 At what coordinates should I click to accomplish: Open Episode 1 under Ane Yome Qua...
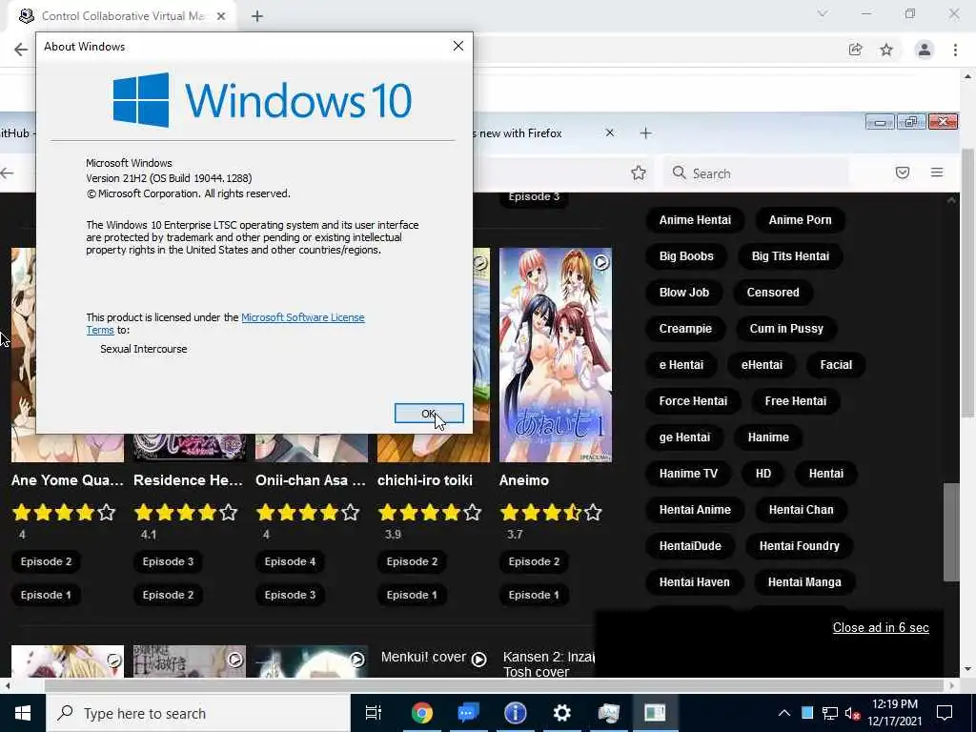tap(46, 595)
